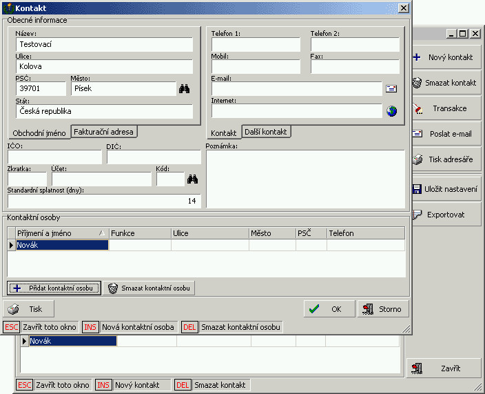The height and width of the screenshot is (394, 485).
Task: Click the Funkce column header
Action: (x=140, y=233)
